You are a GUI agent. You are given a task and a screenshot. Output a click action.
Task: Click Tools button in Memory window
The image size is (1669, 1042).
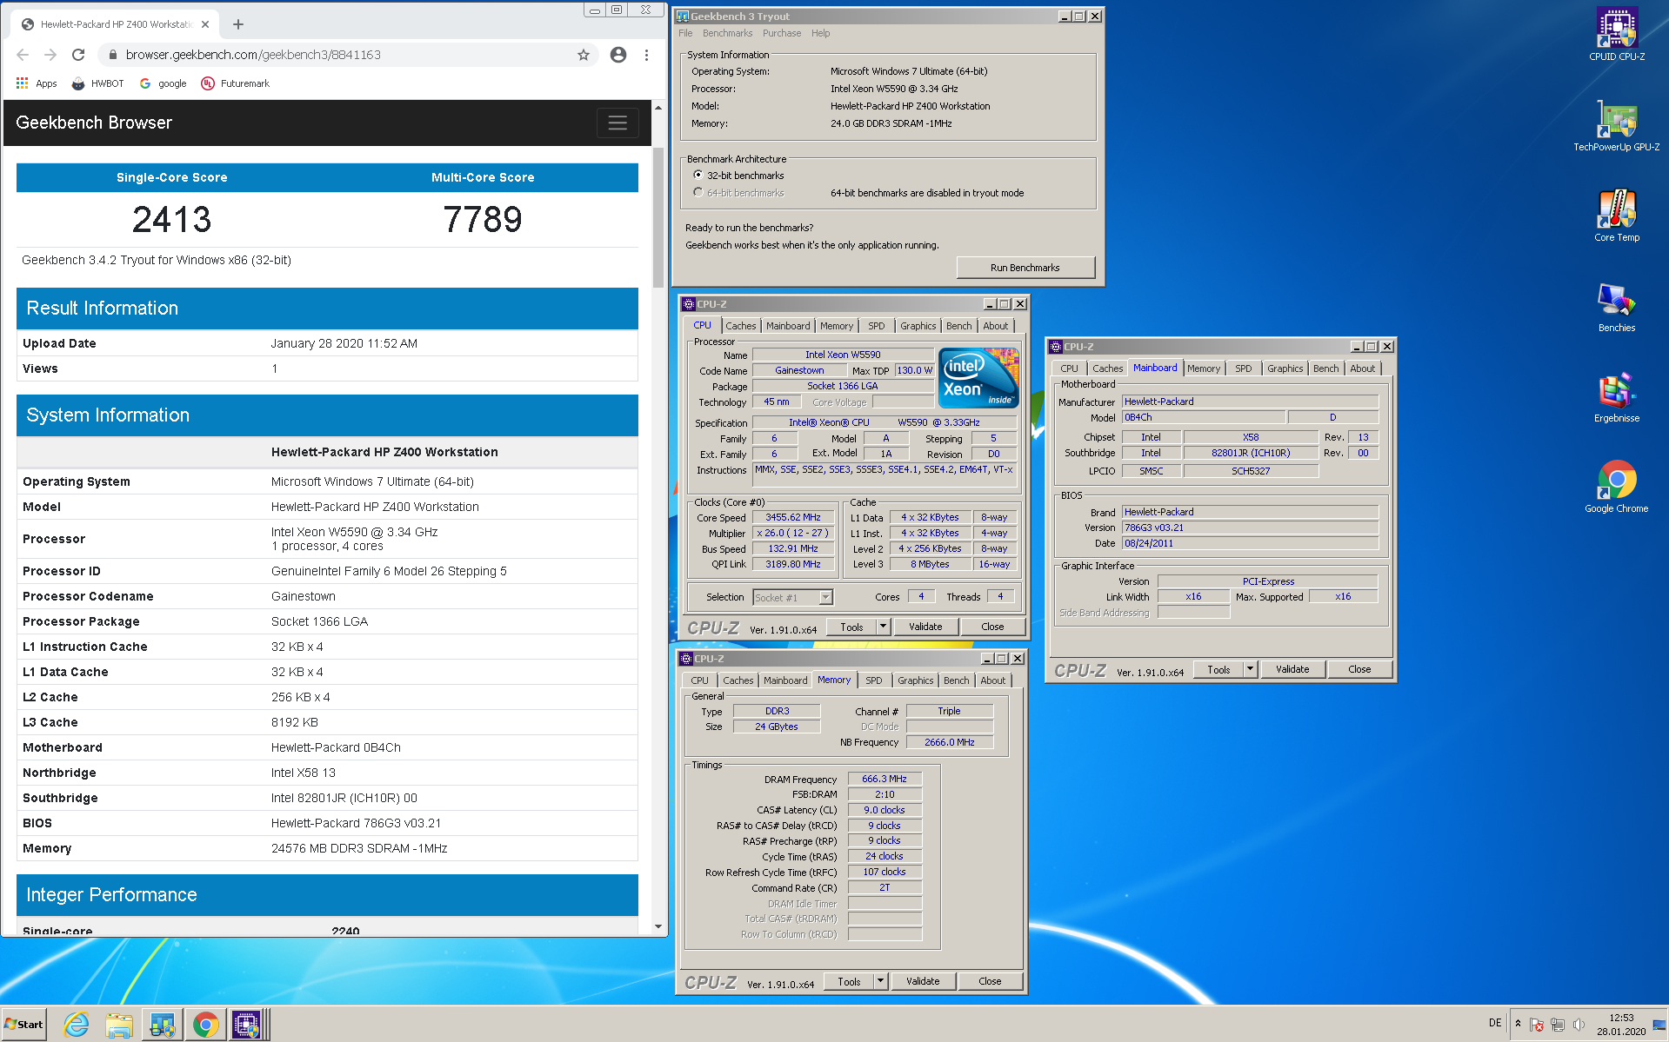click(849, 981)
